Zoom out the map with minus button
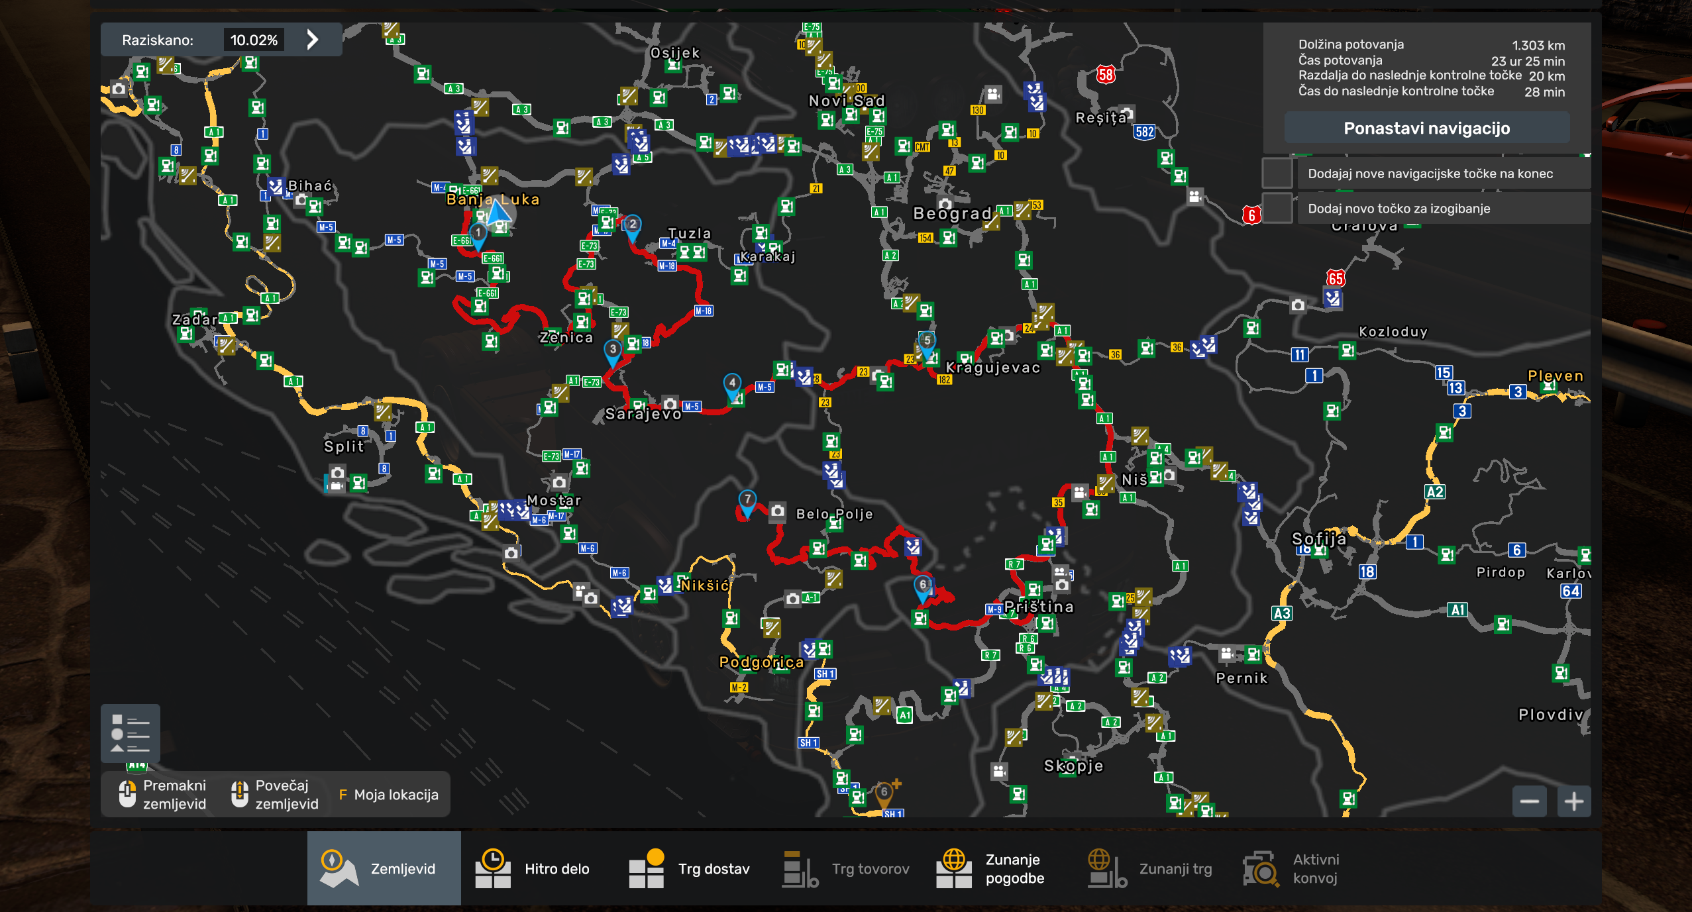1692x912 pixels. coord(1529,801)
